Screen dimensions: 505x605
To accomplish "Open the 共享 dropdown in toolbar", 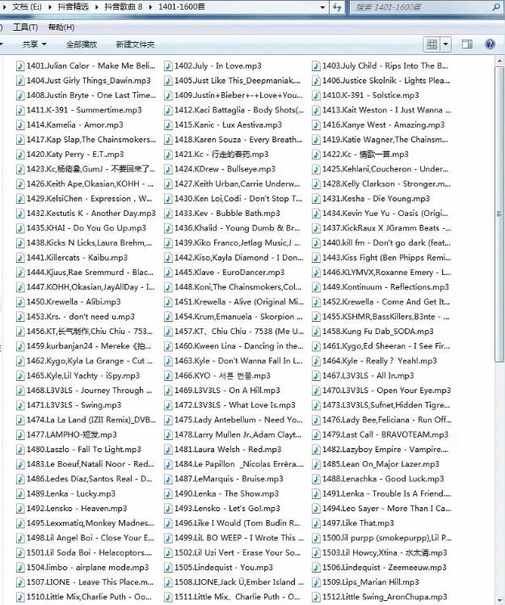I will (34, 44).
